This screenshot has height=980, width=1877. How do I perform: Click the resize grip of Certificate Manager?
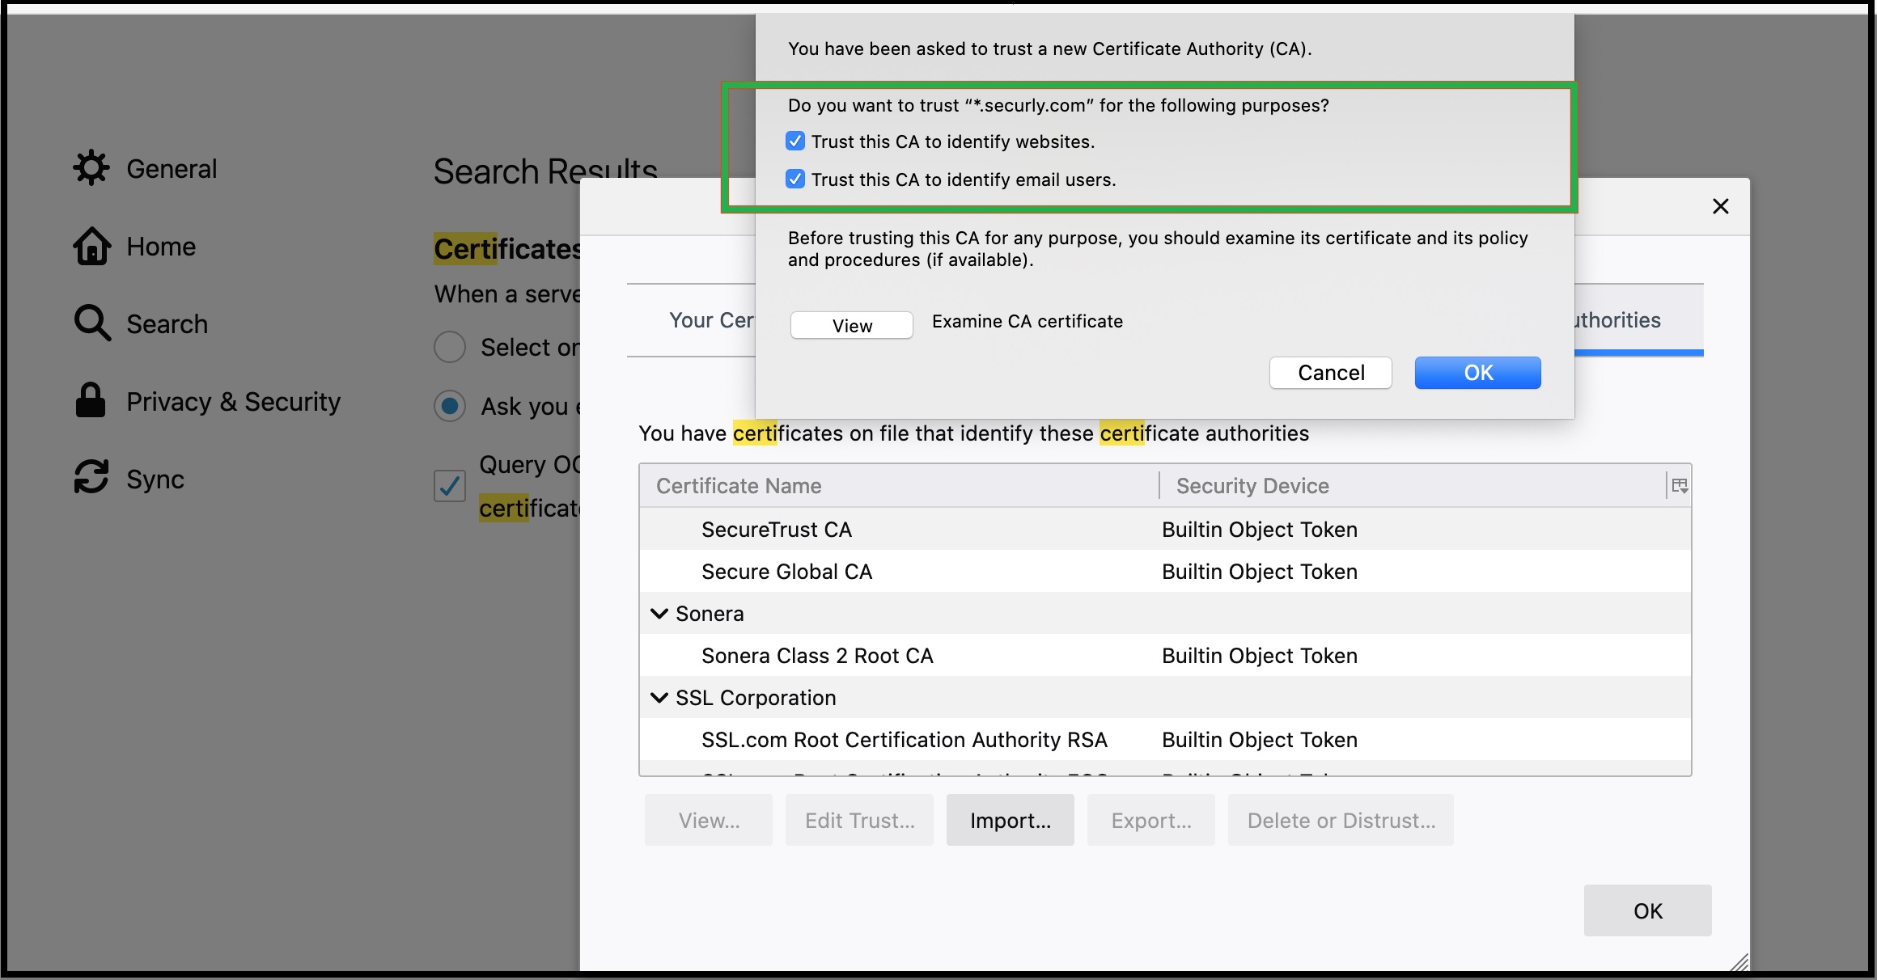(1739, 962)
